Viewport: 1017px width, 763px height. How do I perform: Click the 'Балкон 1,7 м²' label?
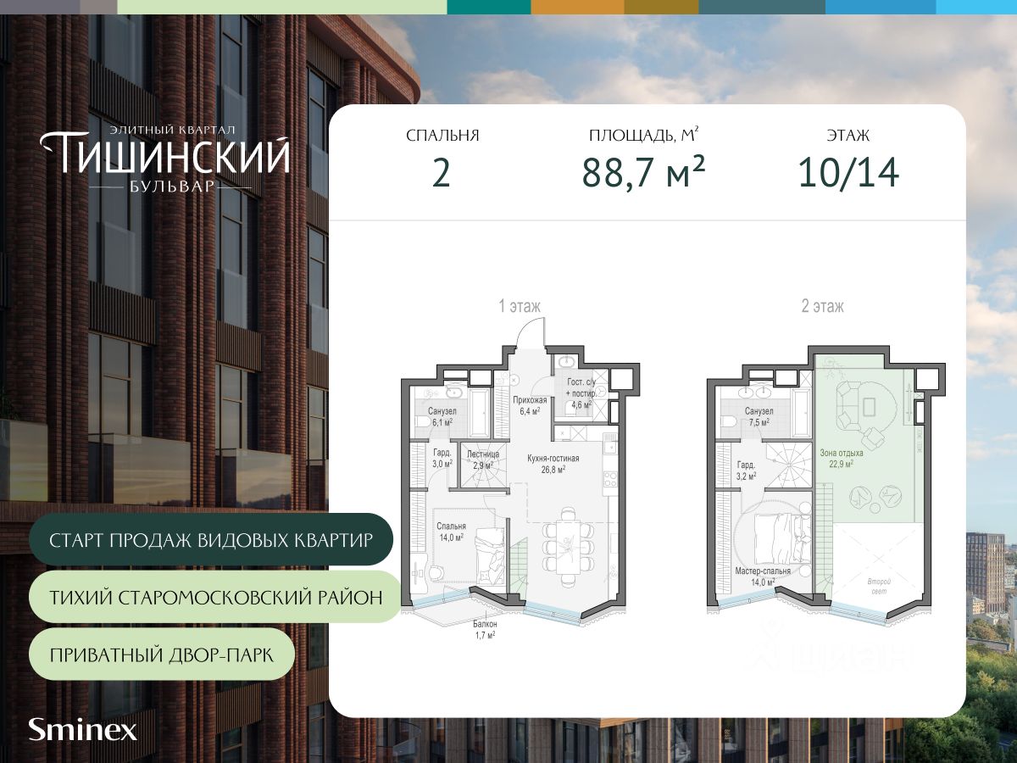click(485, 628)
